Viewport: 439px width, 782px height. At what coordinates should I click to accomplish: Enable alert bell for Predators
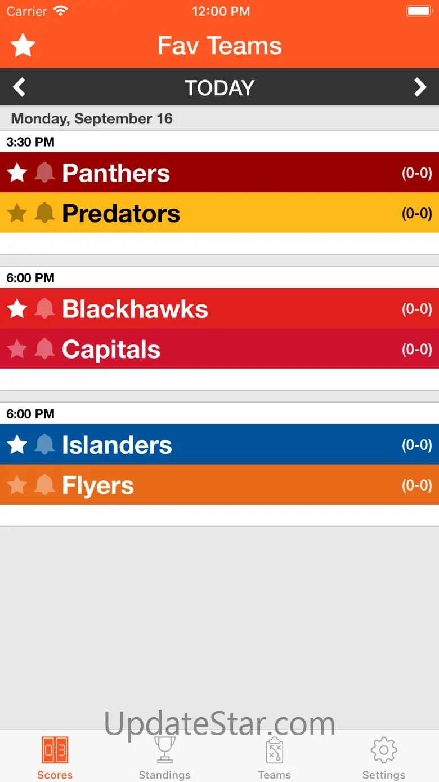tap(44, 213)
